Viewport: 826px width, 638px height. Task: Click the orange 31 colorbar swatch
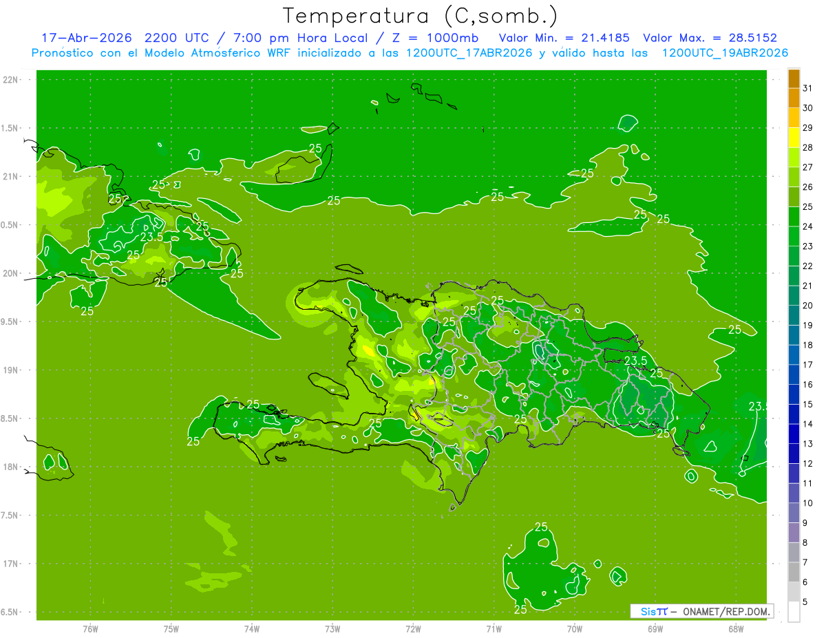(x=794, y=79)
